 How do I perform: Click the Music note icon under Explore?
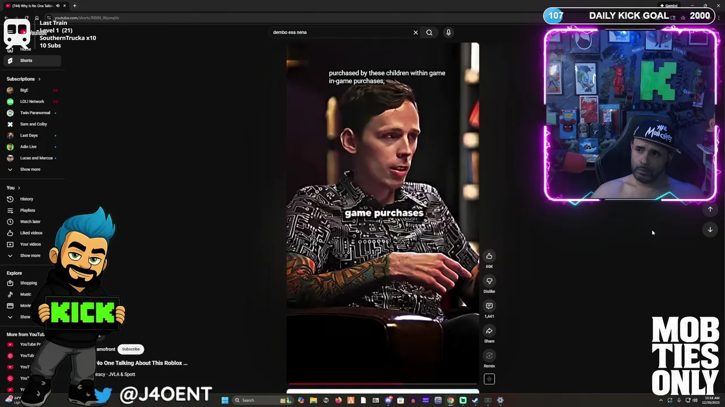tap(10, 294)
